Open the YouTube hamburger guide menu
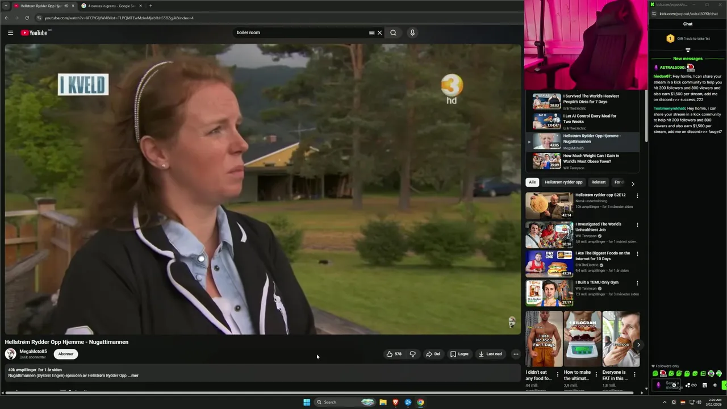This screenshot has height=409, width=727. [x=10, y=33]
